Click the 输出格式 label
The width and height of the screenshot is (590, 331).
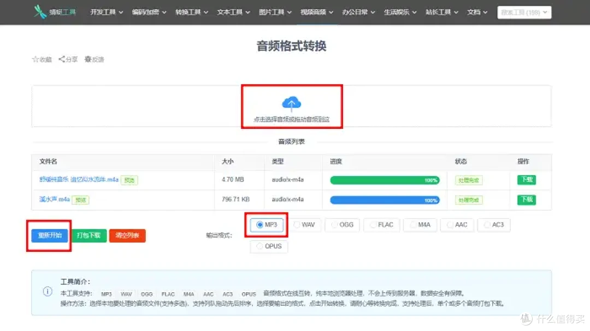(219, 235)
